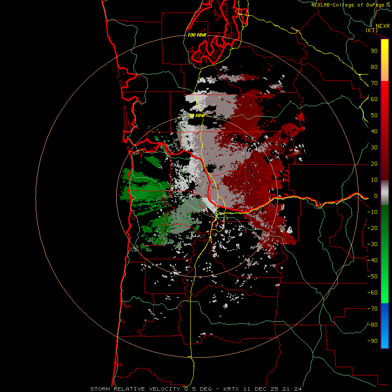Click the -60 value on velocity scale
The width and height of the screenshot is (392, 392).
(372, 293)
